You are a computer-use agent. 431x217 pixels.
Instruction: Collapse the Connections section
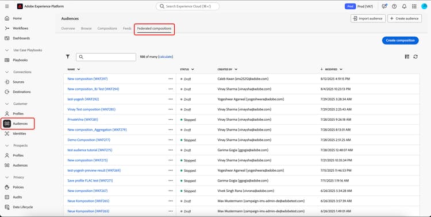click(7, 72)
